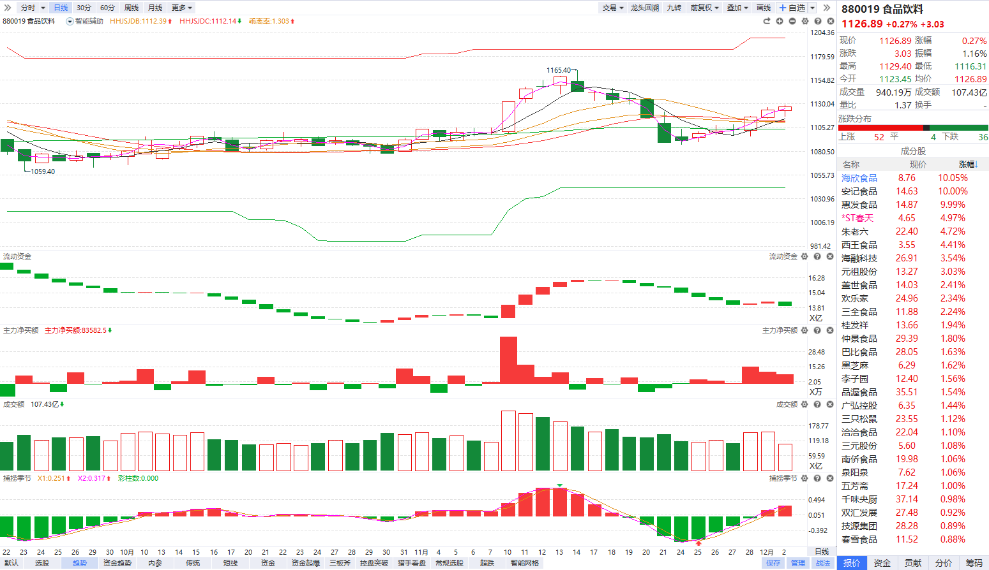Switch to 周线 weekly chart

[x=132, y=8]
